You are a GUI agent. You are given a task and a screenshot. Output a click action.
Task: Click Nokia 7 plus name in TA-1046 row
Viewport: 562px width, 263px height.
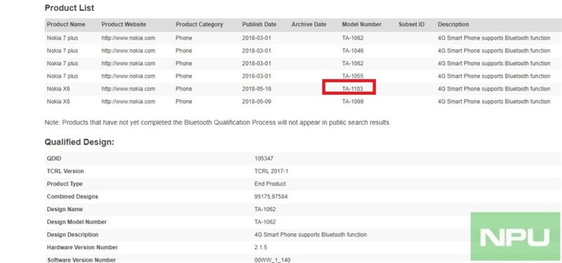tap(63, 50)
